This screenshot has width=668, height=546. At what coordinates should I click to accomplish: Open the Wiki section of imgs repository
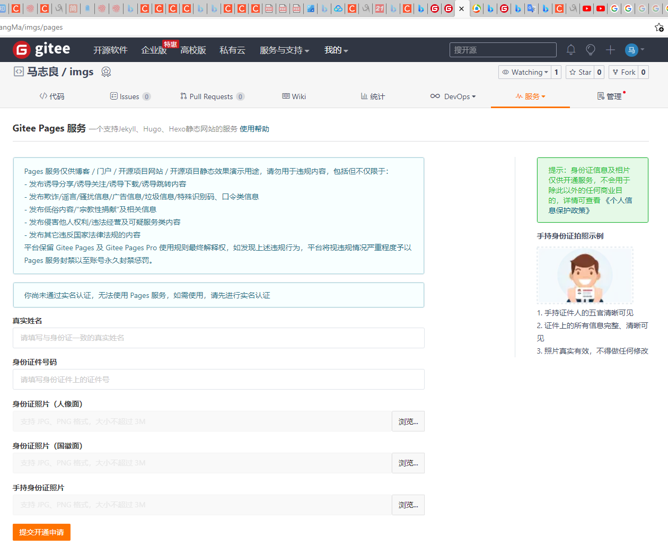294,96
